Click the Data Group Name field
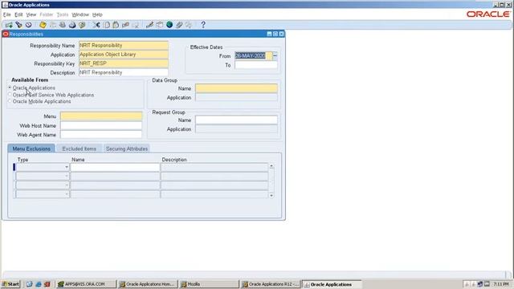The width and height of the screenshot is (514, 289). coord(236,88)
